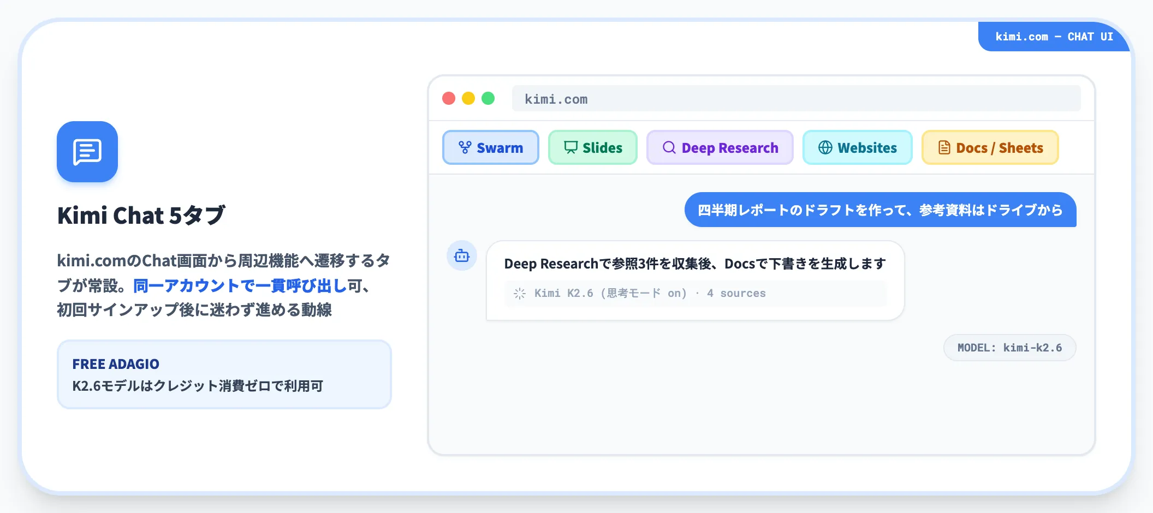Click the blue user message bubble
Screen dimensions: 1153x513
coord(880,210)
